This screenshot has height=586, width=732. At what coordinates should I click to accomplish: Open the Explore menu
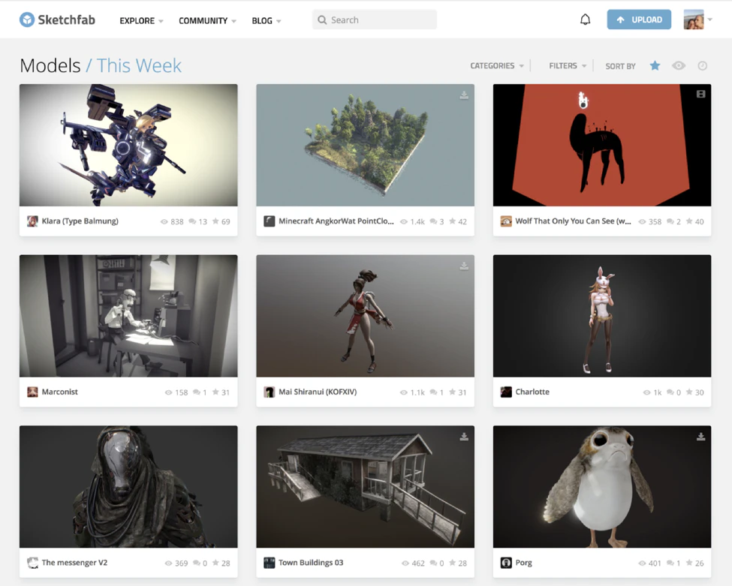click(x=141, y=21)
